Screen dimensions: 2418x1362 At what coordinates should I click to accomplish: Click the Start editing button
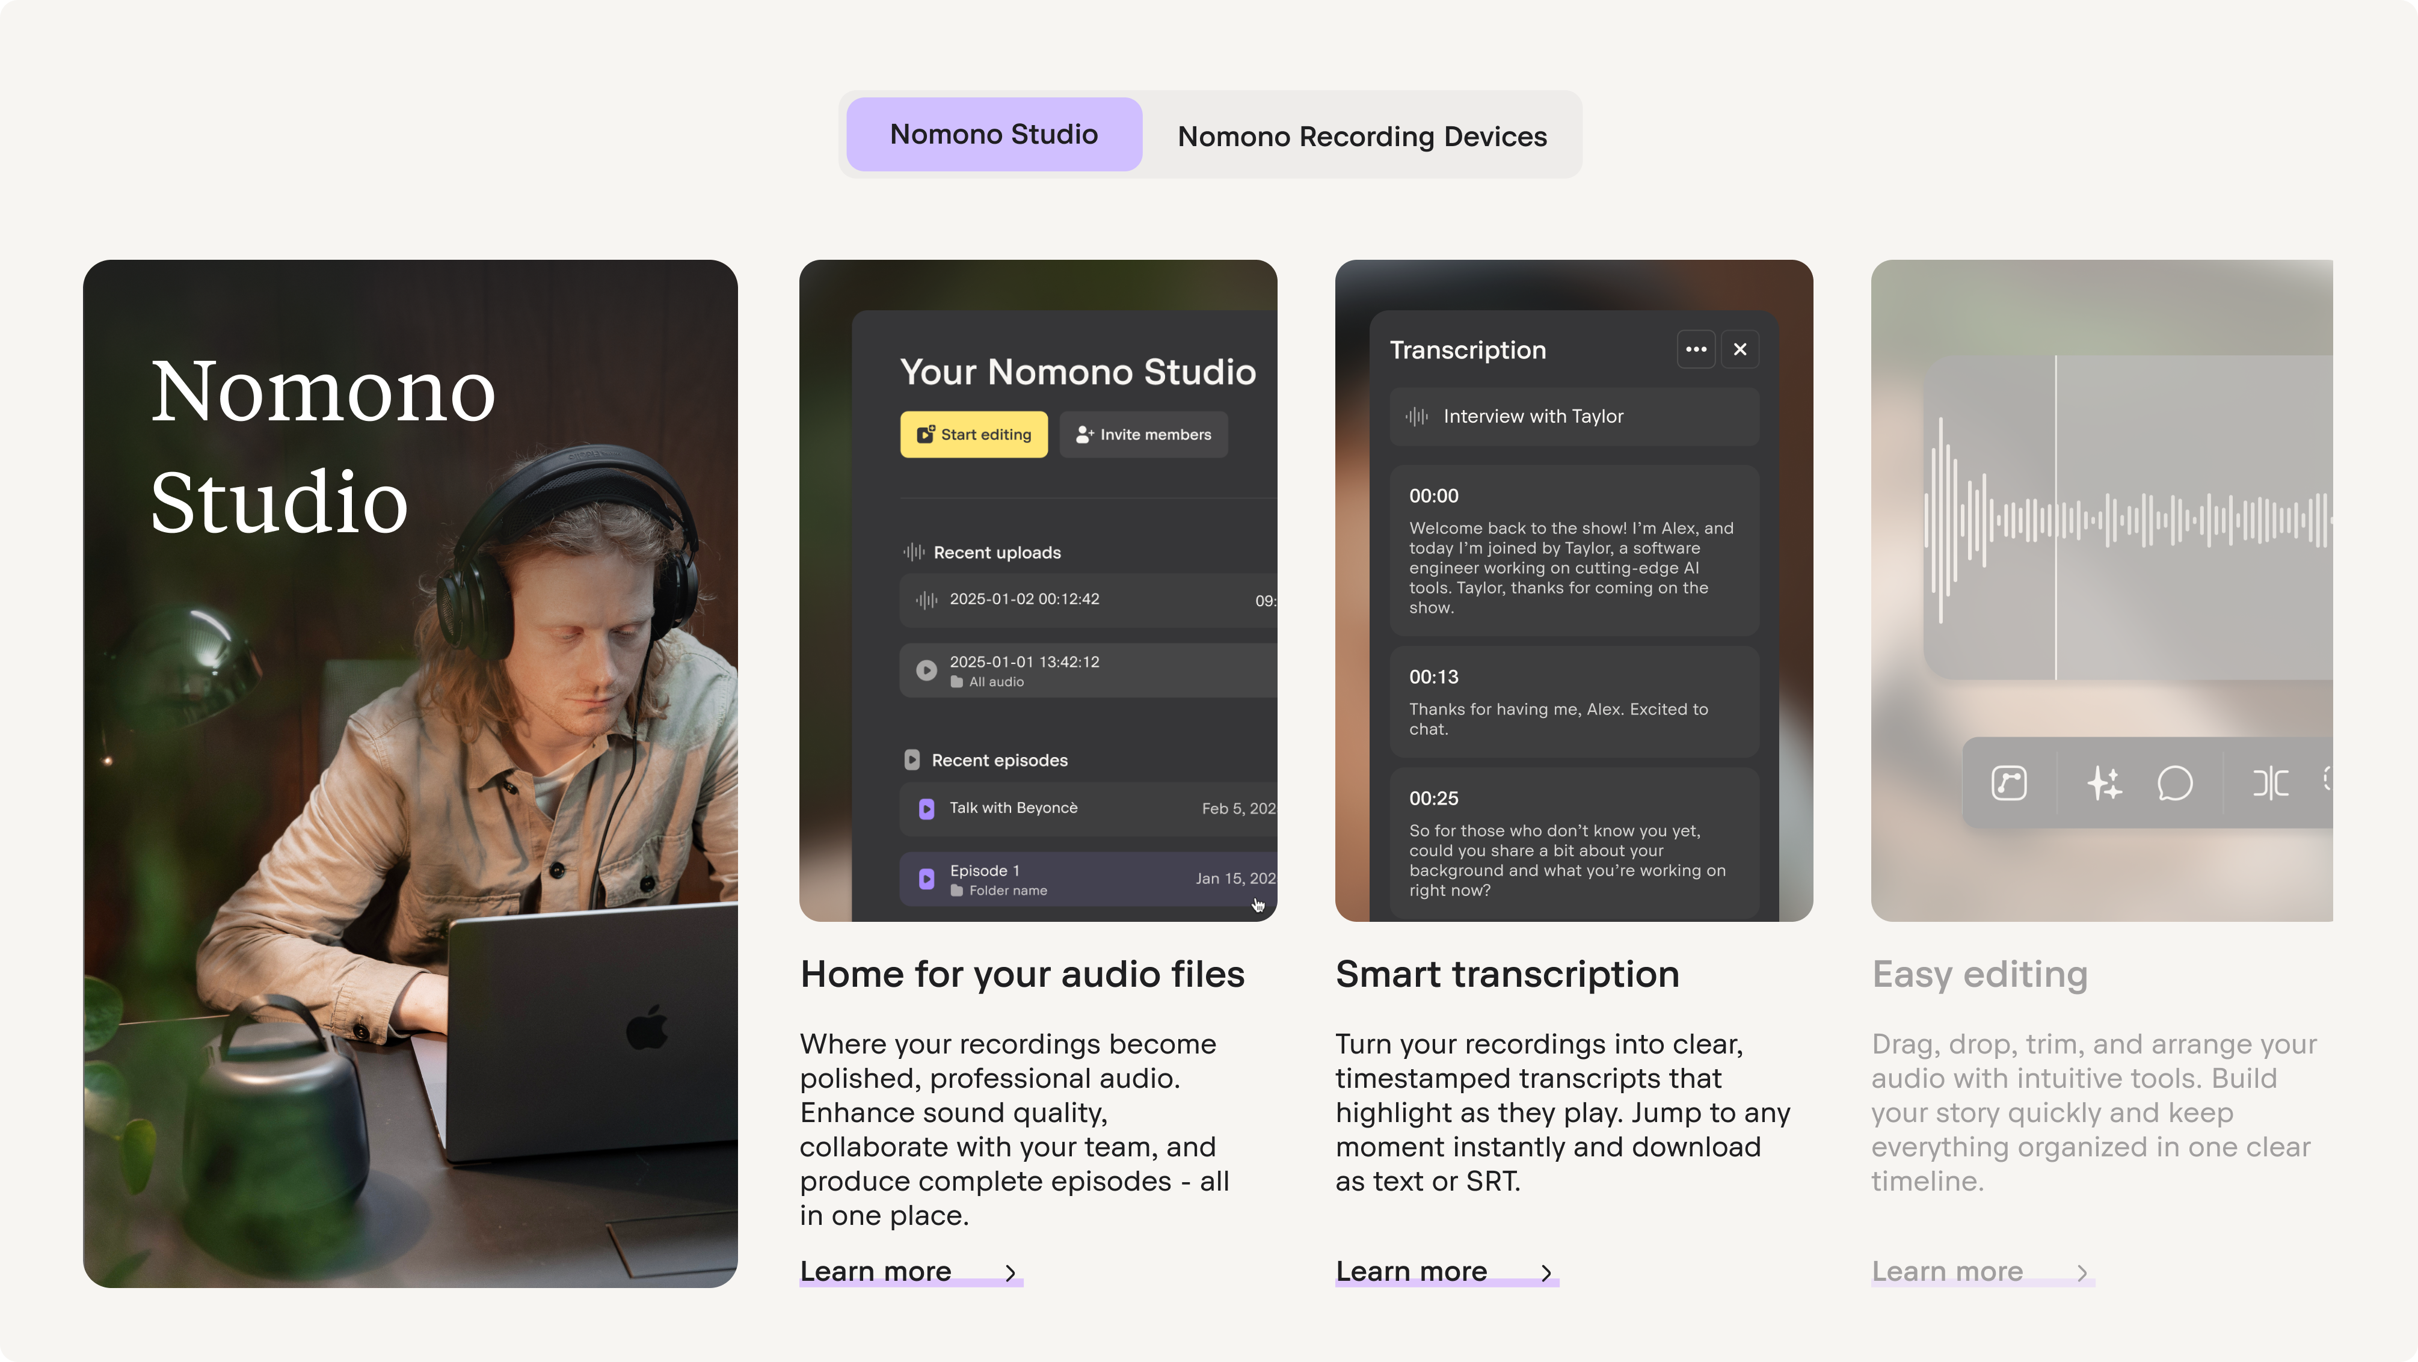coord(973,434)
